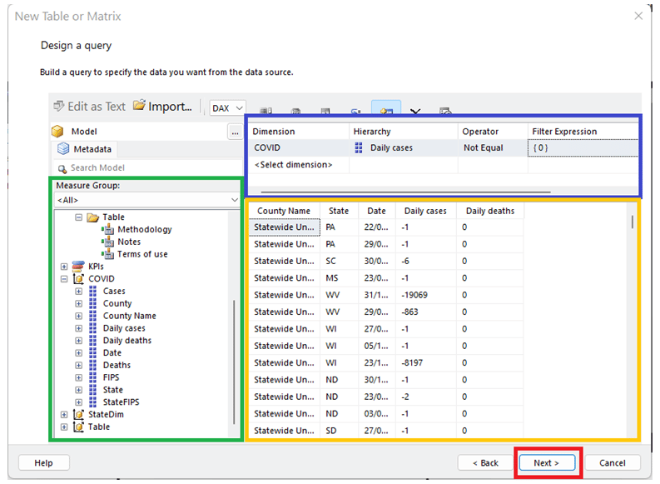Select the County Name attribute icon
This screenshot has height=484, width=660.
point(92,316)
